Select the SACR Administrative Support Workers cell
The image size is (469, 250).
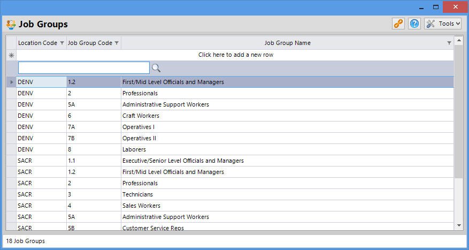(x=287, y=217)
